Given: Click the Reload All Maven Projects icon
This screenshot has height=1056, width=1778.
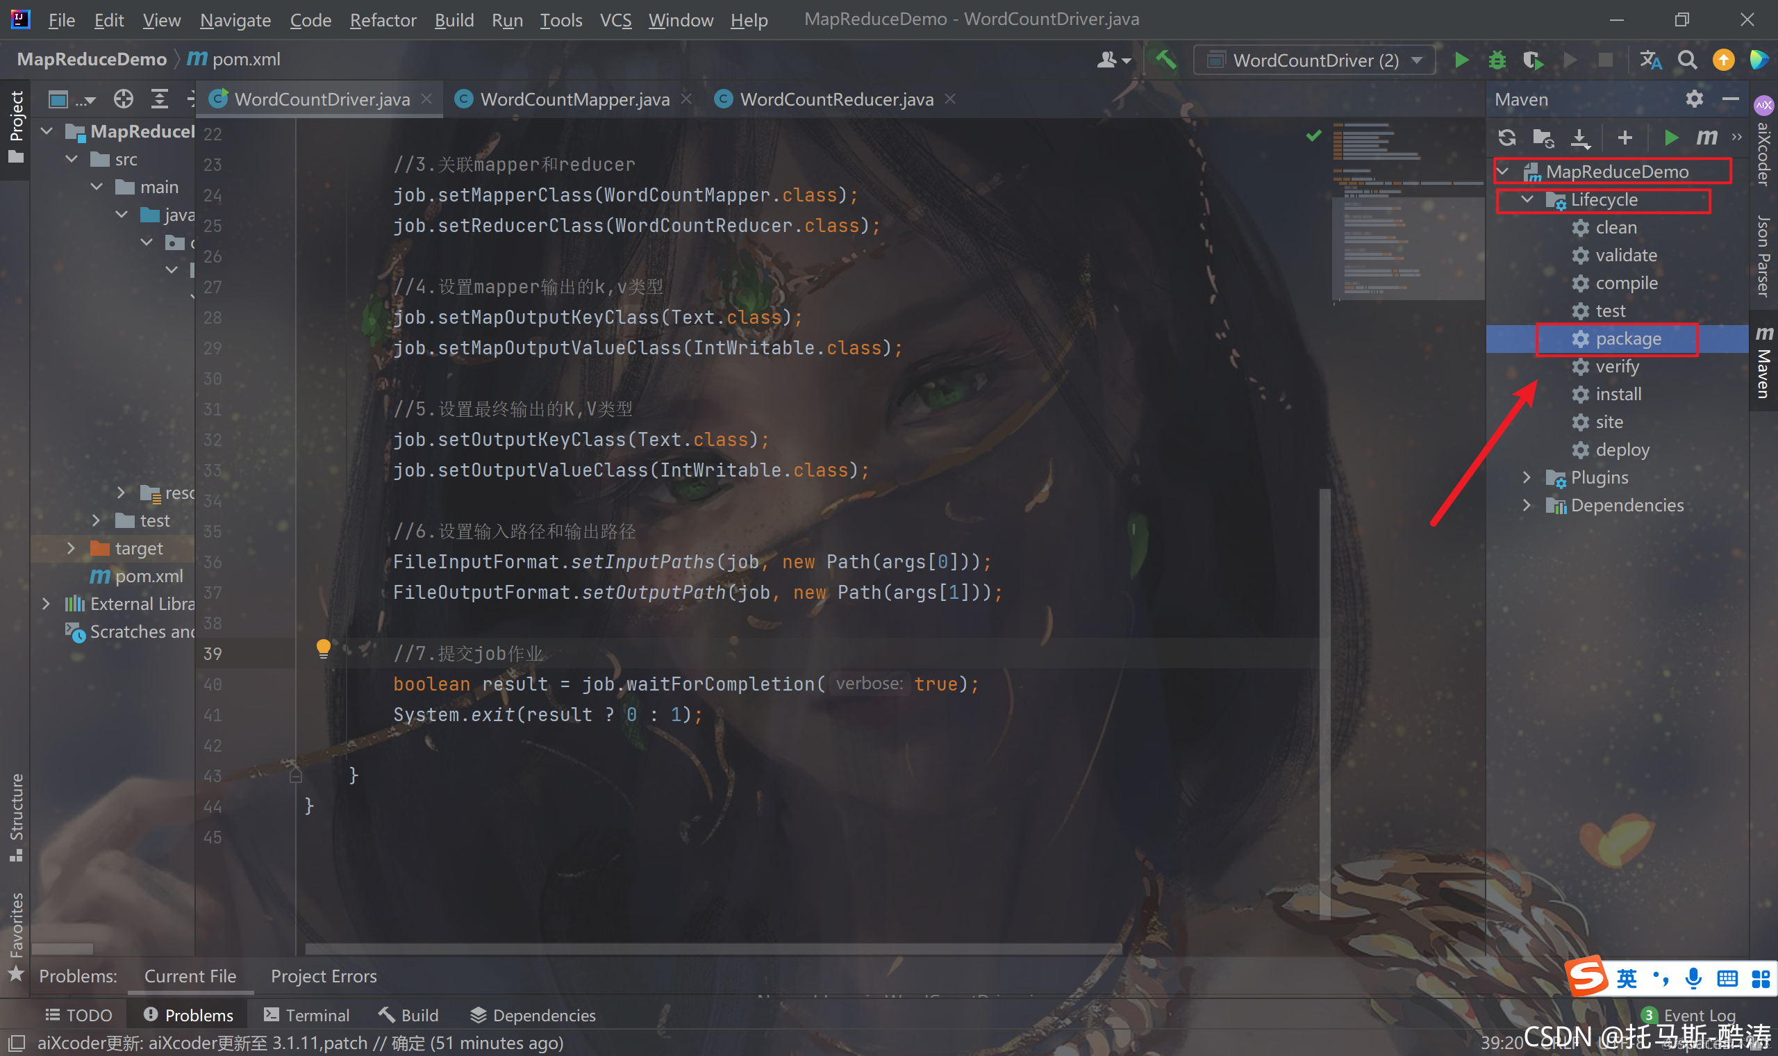Looking at the screenshot, I should point(1506,138).
